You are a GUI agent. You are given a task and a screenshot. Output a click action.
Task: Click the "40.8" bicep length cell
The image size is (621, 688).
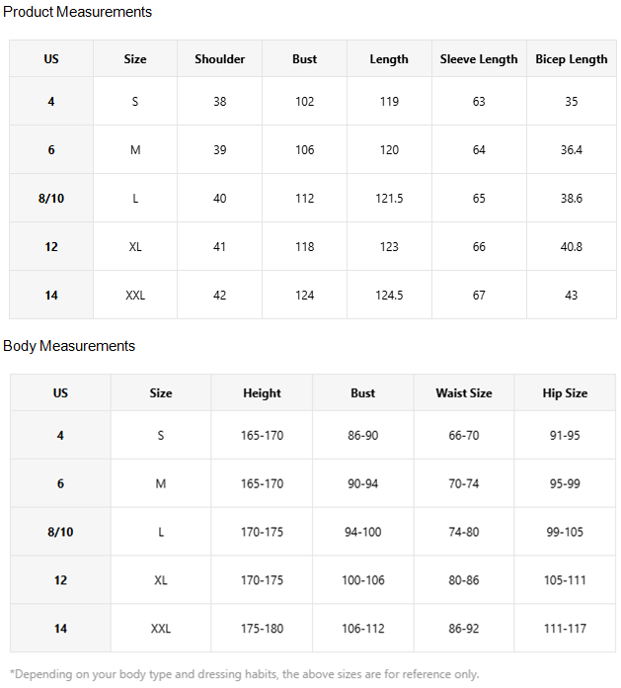572,247
